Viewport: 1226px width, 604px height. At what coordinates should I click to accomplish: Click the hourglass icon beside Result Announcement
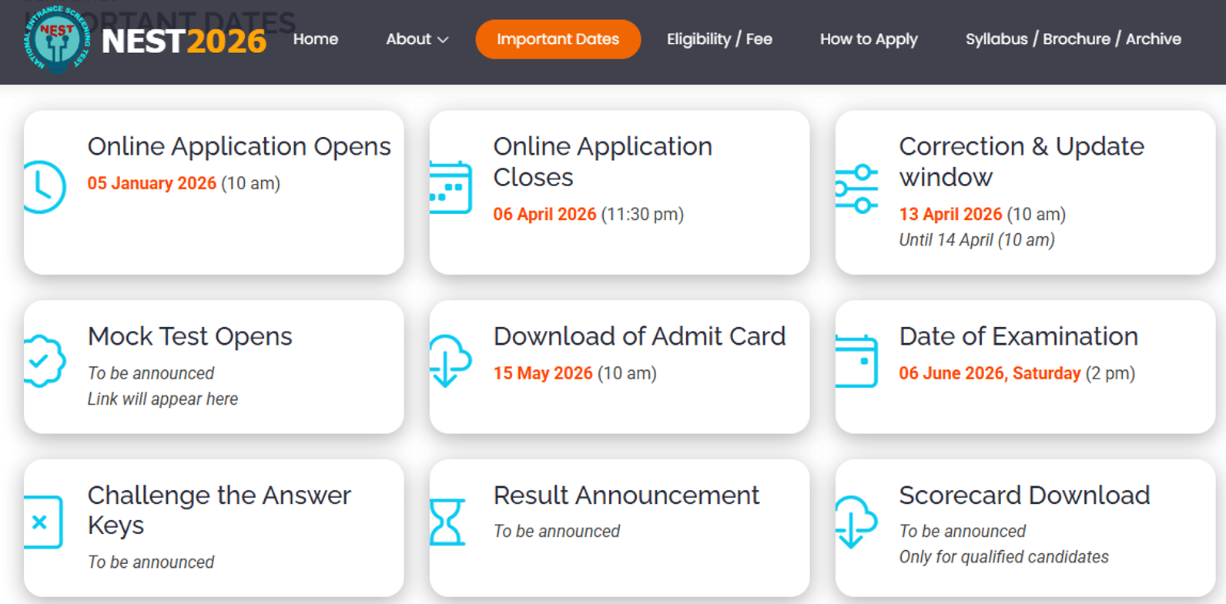pos(447,522)
